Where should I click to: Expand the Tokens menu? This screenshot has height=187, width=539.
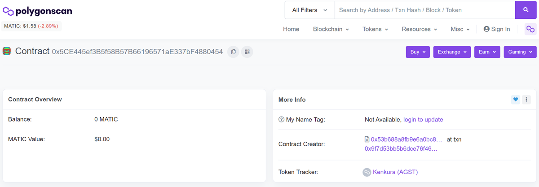click(x=375, y=29)
